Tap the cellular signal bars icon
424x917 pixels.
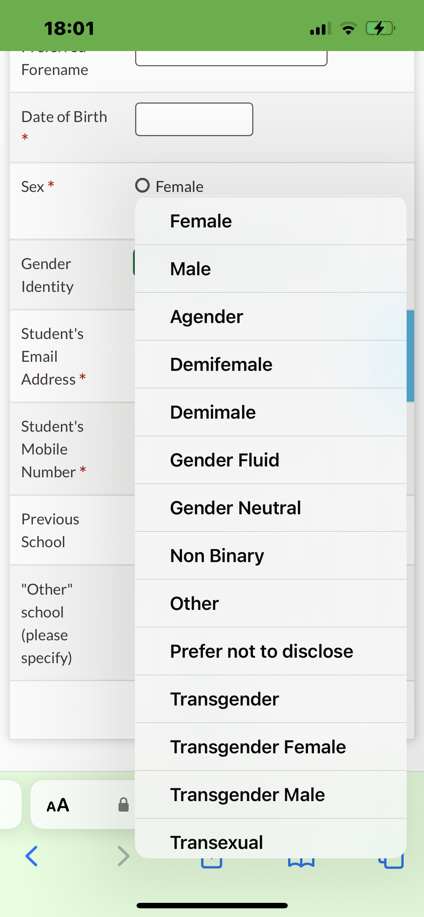point(320,28)
